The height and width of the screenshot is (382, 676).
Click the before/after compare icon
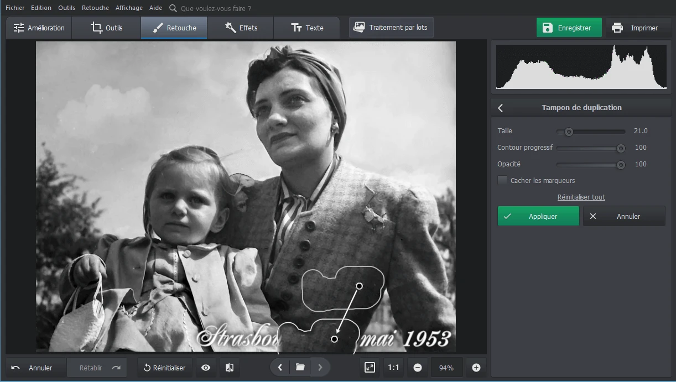(x=230, y=368)
